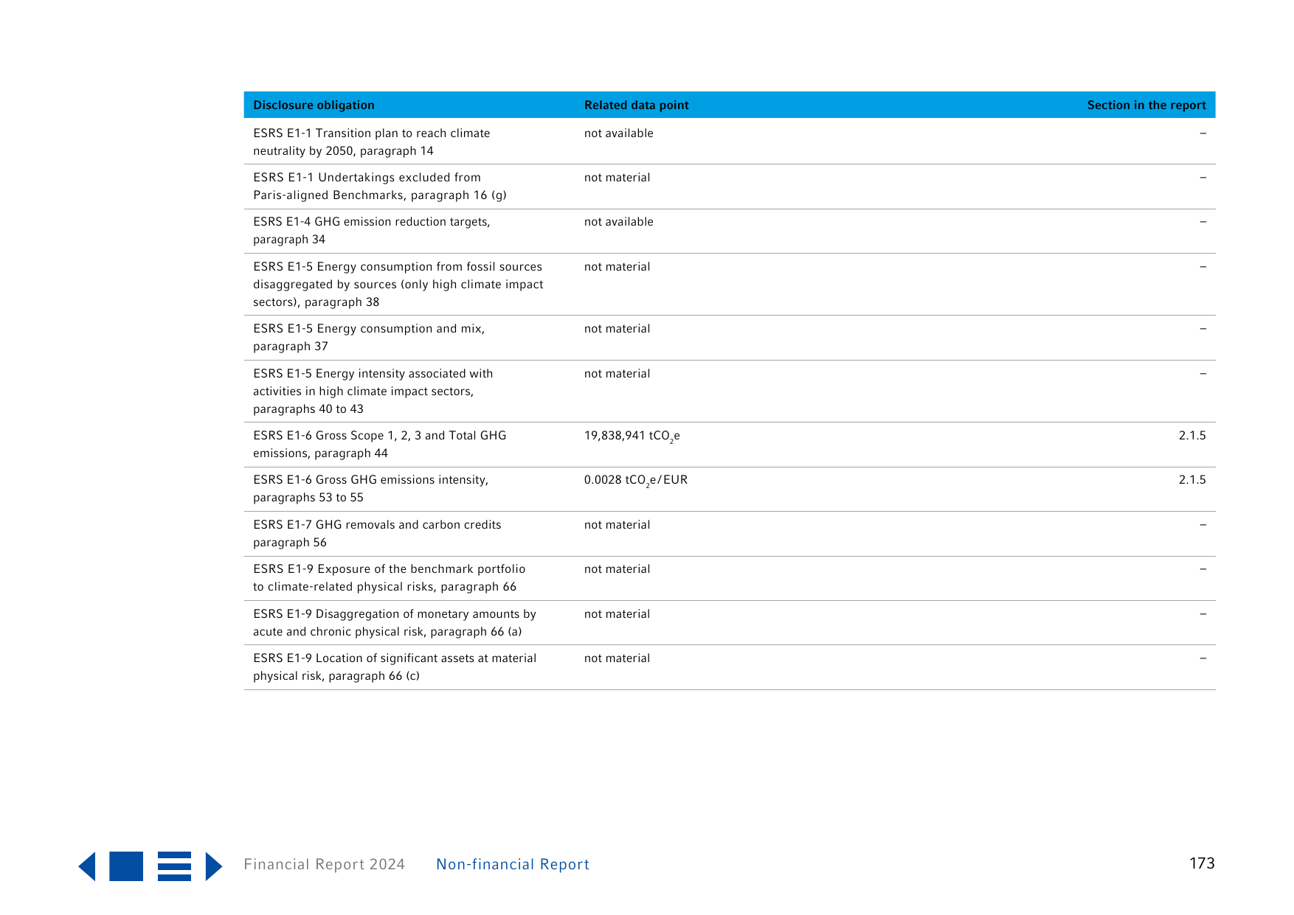Click the Financial Report 2024 footer text

tap(325, 864)
